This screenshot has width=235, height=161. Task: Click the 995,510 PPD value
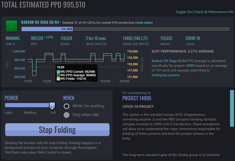37,38
